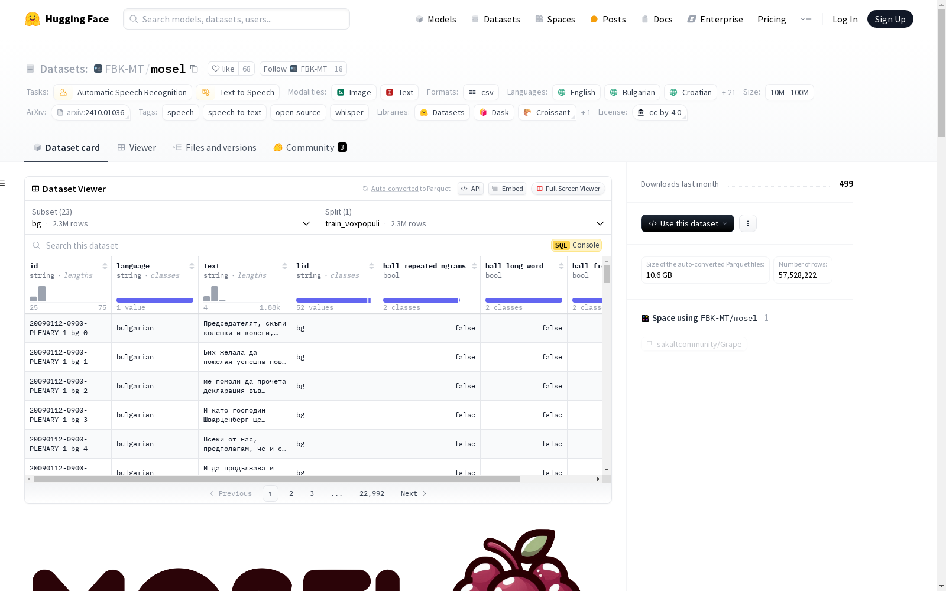
Task: Open the three-dot dataset options menu
Action: 748,223
